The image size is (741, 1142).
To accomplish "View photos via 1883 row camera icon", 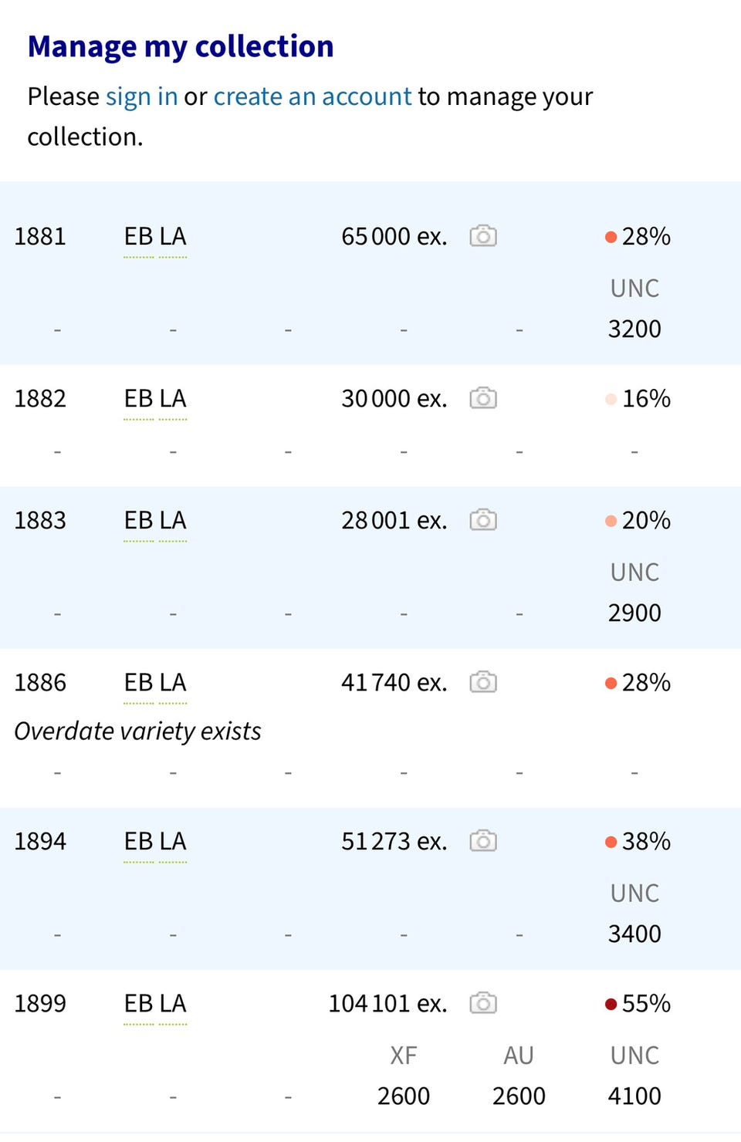I will coord(483,519).
